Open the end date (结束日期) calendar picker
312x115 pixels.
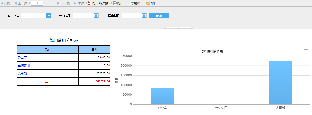pyautogui.click(x=144, y=16)
